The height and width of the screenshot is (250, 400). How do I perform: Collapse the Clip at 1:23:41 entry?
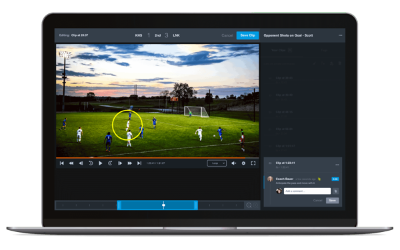[x=337, y=165]
